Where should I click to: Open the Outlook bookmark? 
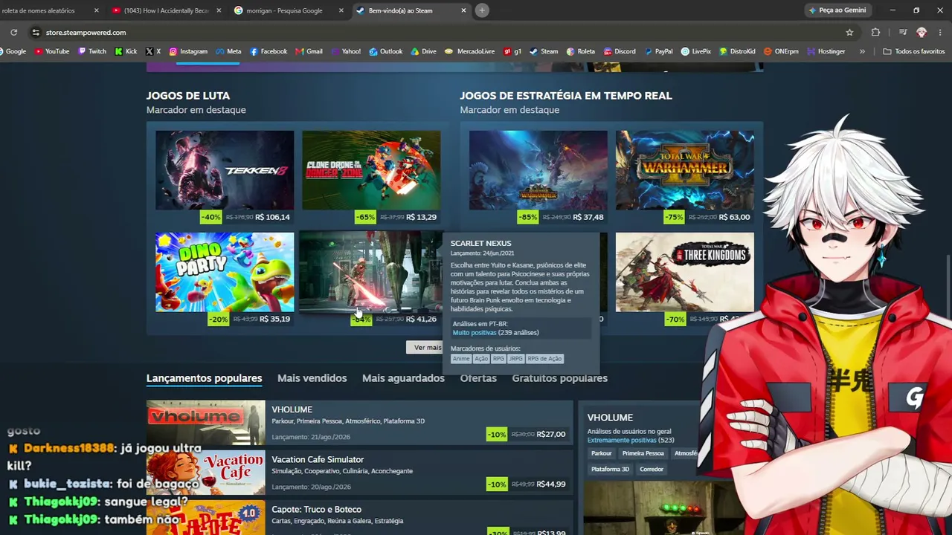385,51
